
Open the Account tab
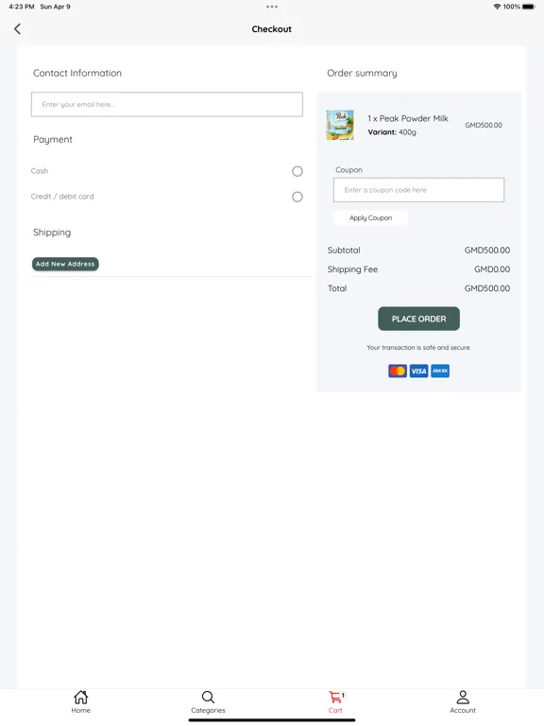pos(463,702)
